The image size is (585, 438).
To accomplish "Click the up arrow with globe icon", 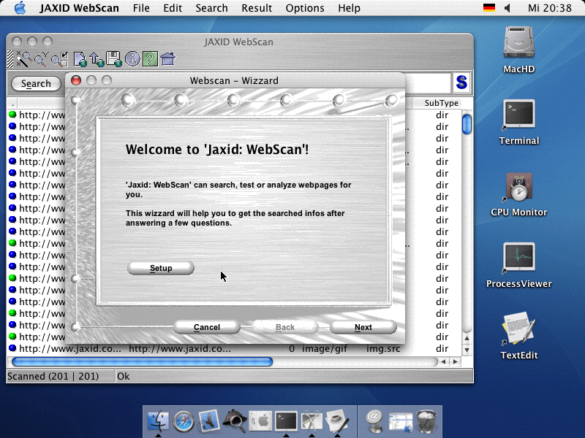I will 97,59.
